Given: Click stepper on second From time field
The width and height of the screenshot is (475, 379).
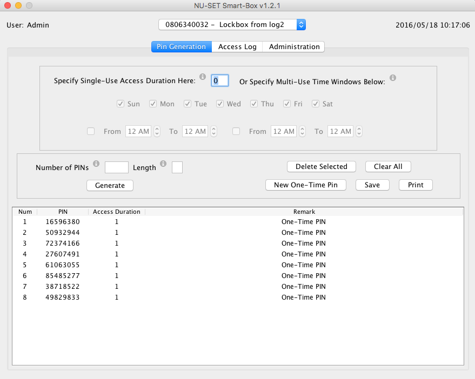Looking at the screenshot, I should (x=302, y=131).
